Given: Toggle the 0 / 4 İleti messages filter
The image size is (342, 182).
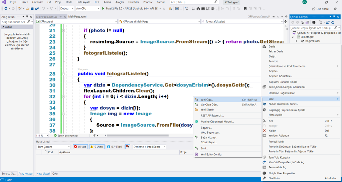Looking at the screenshot, I should 114,147.
